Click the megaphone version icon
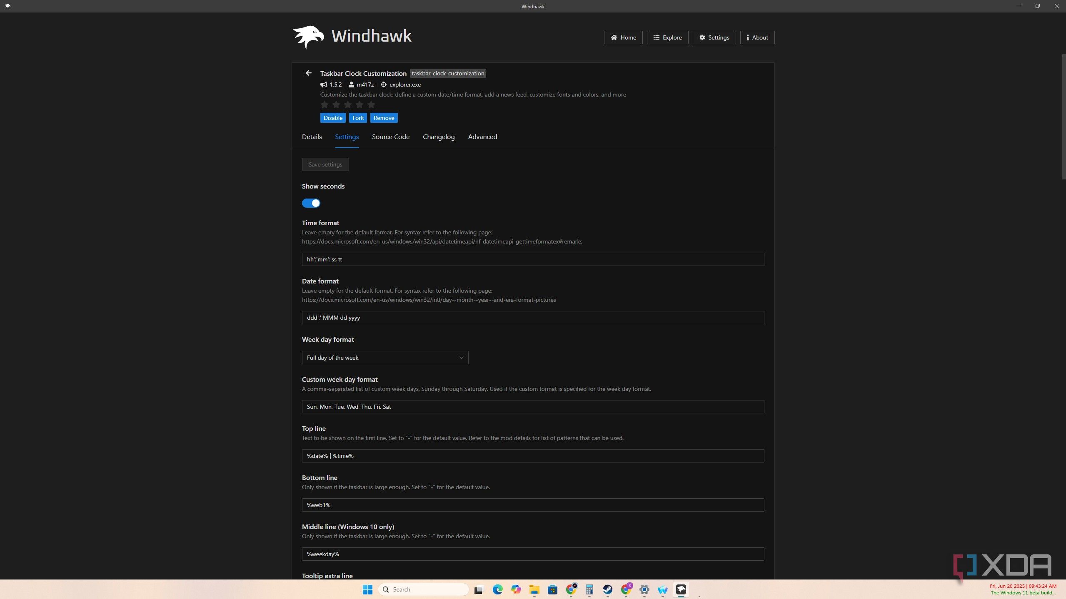Image resolution: width=1066 pixels, height=599 pixels. click(x=324, y=85)
